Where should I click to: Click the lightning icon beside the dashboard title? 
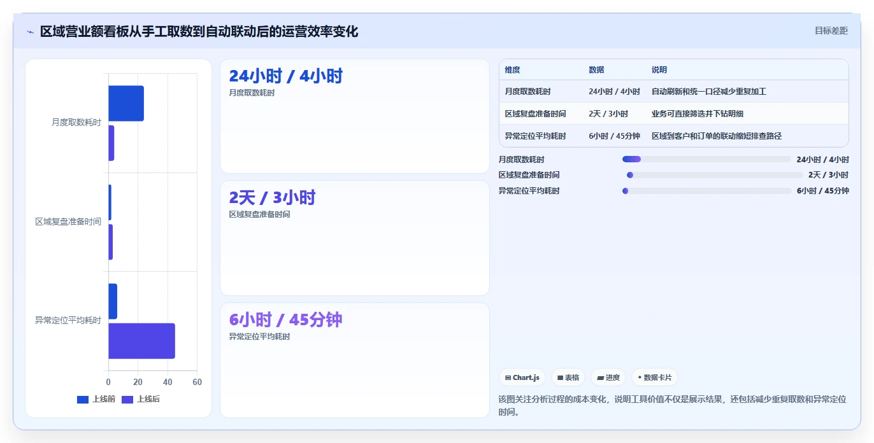30,31
